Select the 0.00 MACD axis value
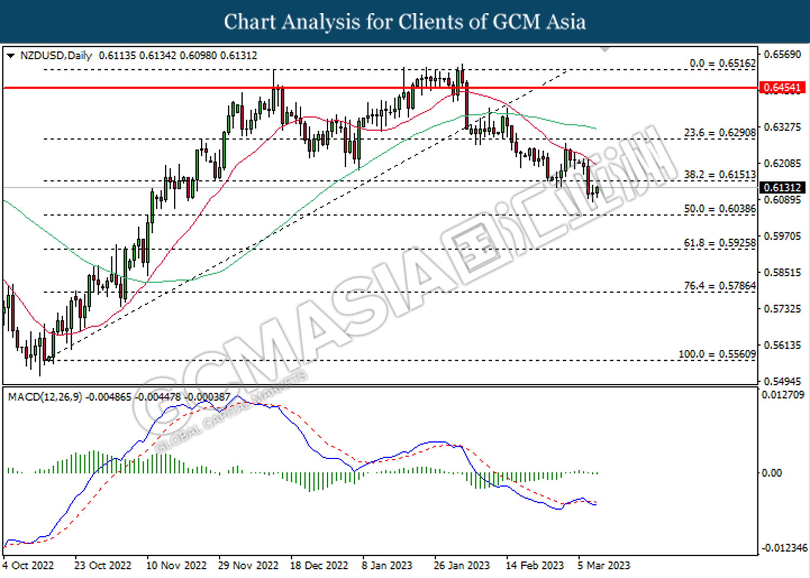 click(x=772, y=473)
